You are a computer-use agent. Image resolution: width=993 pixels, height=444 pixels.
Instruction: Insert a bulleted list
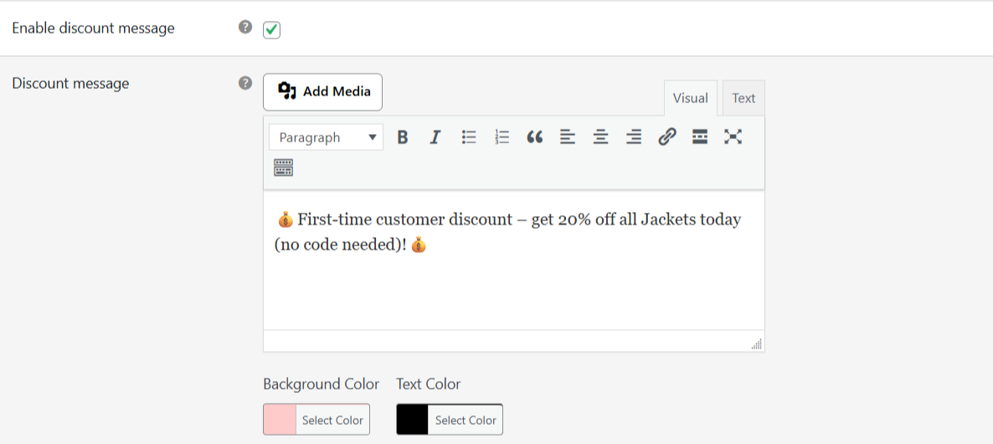tap(469, 137)
